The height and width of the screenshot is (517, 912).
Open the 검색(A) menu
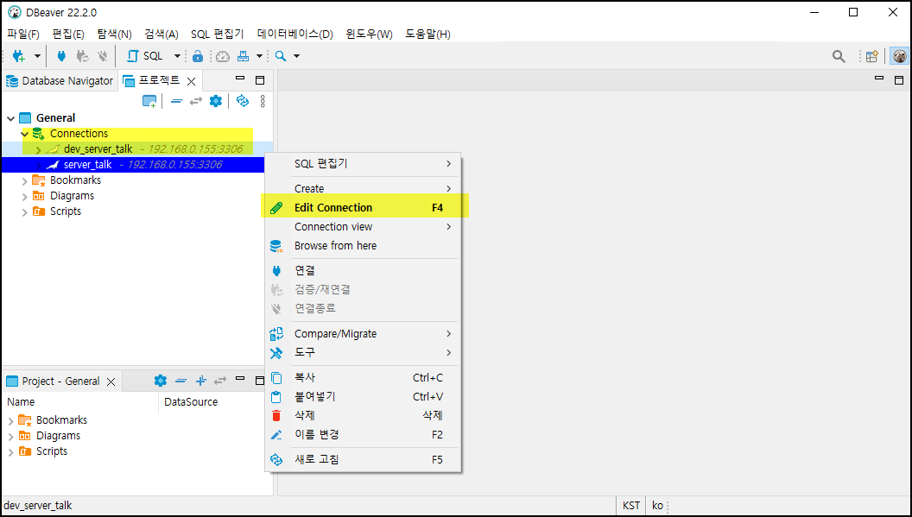[161, 35]
